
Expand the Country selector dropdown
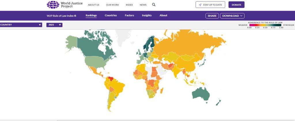pos(21,25)
